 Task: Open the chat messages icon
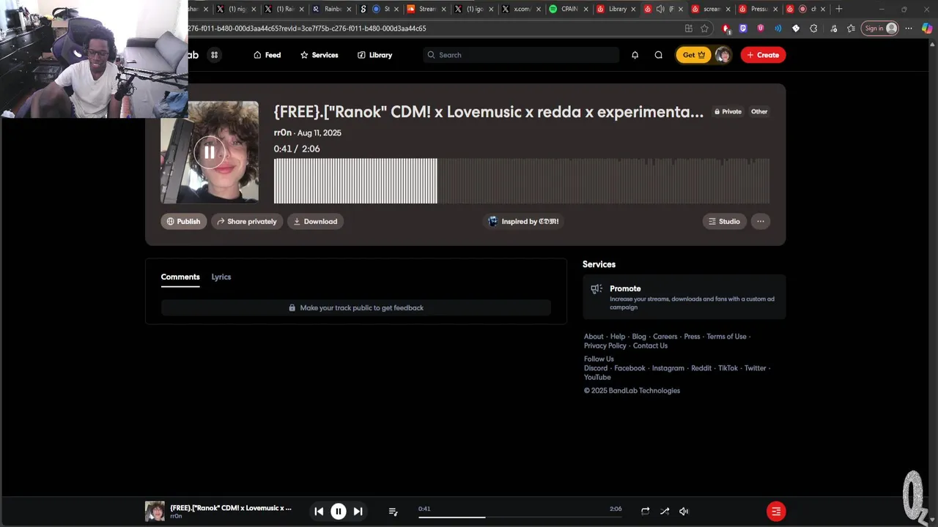(x=658, y=55)
